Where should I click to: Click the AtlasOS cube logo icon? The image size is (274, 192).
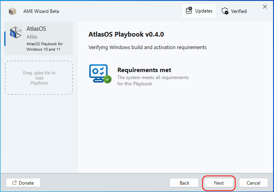(x=16, y=32)
